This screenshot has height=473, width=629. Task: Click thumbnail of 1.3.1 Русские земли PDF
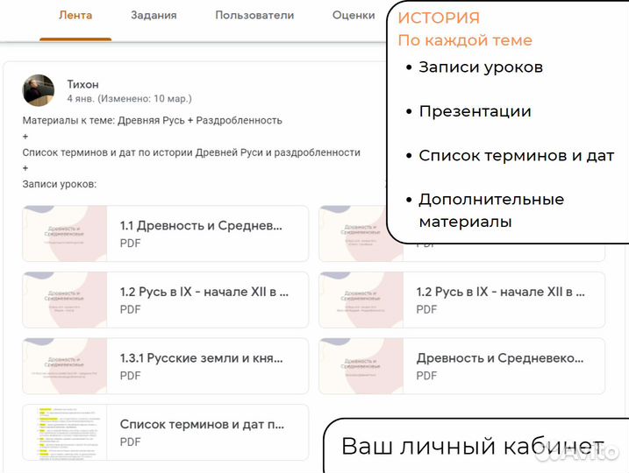click(x=65, y=366)
